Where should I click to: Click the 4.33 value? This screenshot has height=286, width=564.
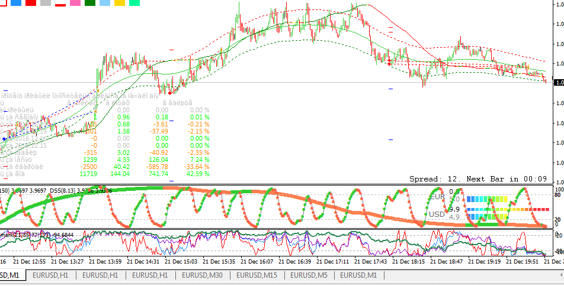[123, 160]
